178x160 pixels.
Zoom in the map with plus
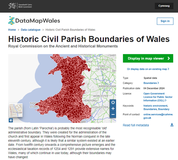click(x=113, y=109)
